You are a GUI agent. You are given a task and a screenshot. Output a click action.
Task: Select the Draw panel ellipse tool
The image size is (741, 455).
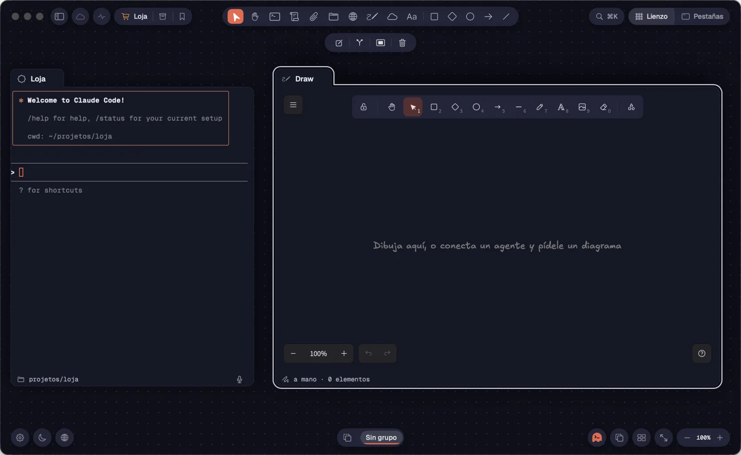click(476, 107)
